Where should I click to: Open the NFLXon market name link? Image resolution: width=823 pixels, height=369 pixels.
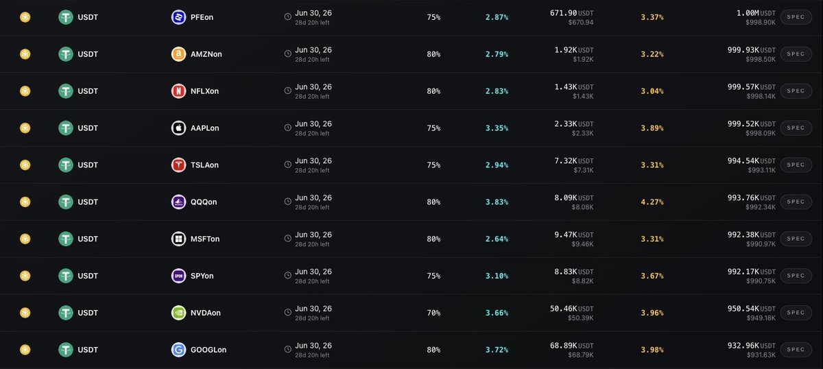pos(204,91)
